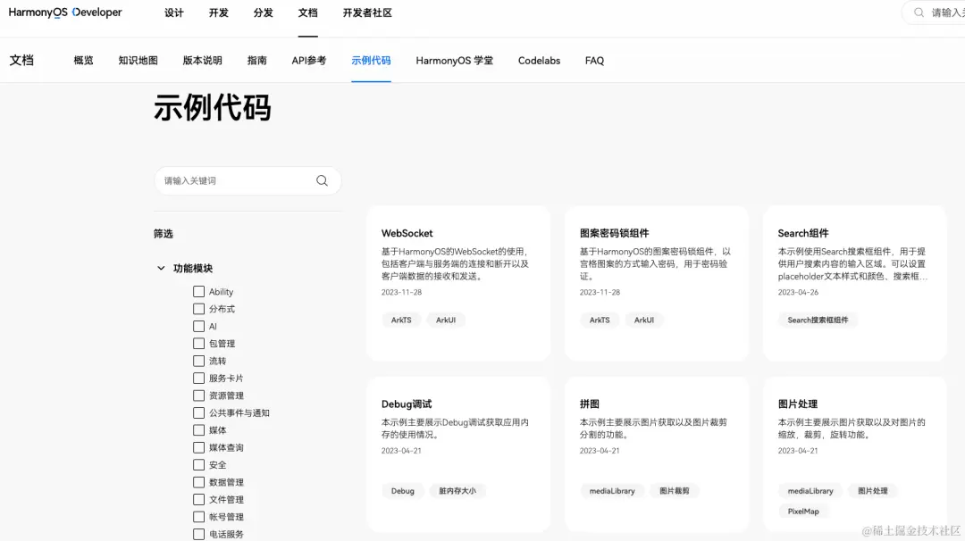Viewport: 965px width, 541px height.
Task: Tick the AI filter checkbox
Action: (x=198, y=327)
